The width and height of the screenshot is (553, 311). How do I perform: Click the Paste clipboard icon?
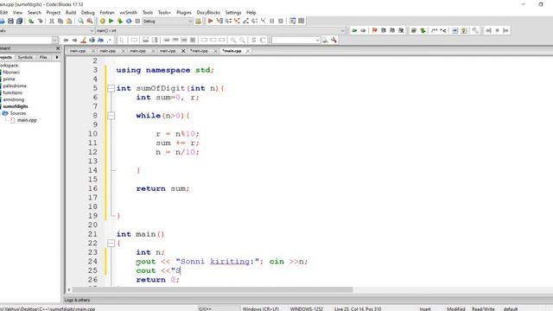click(x=69, y=21)
